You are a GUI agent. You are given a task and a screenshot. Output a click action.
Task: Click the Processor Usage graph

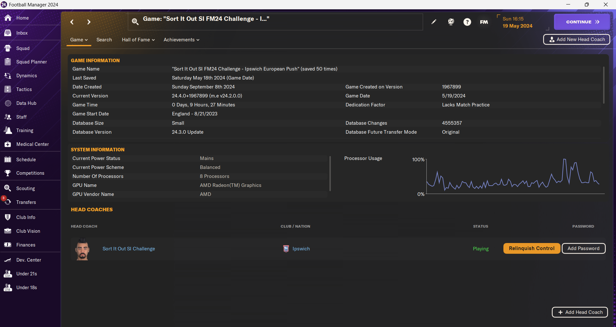click(515, 176)
